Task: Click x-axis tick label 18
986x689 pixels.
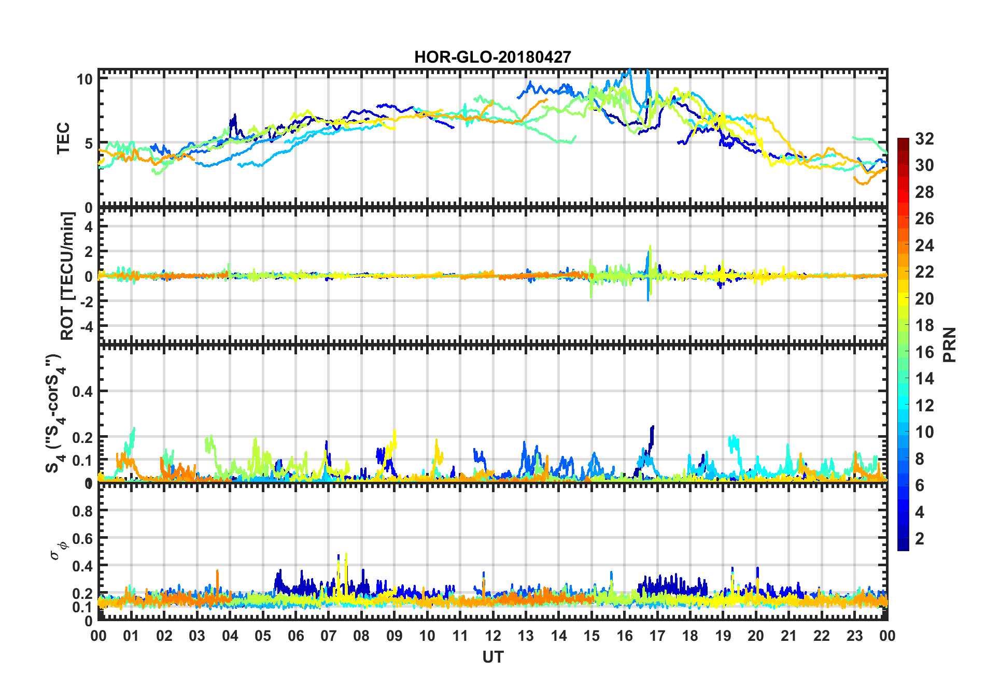Action: [690, 636]
